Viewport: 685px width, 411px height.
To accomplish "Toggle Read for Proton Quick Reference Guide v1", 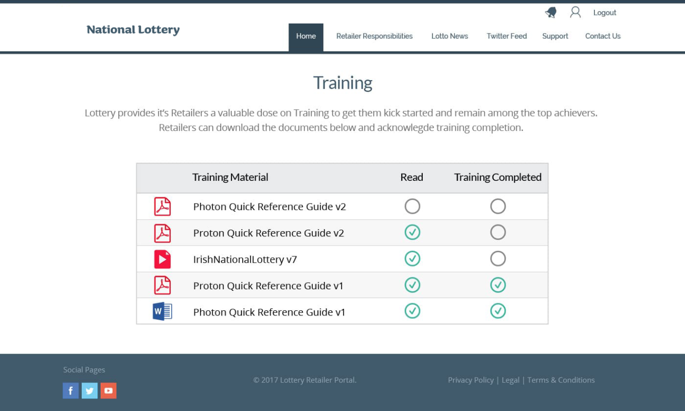I will 412,285.
